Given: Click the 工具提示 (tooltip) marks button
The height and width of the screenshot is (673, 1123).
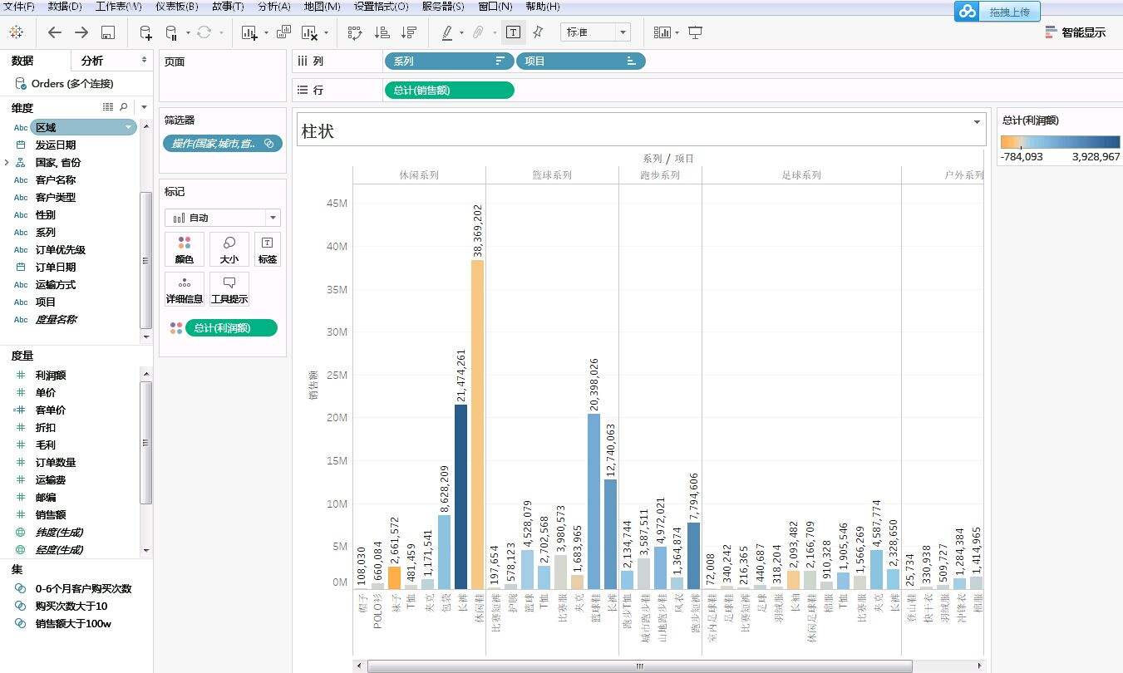Looking at the screenshot, I should [229, 288].
